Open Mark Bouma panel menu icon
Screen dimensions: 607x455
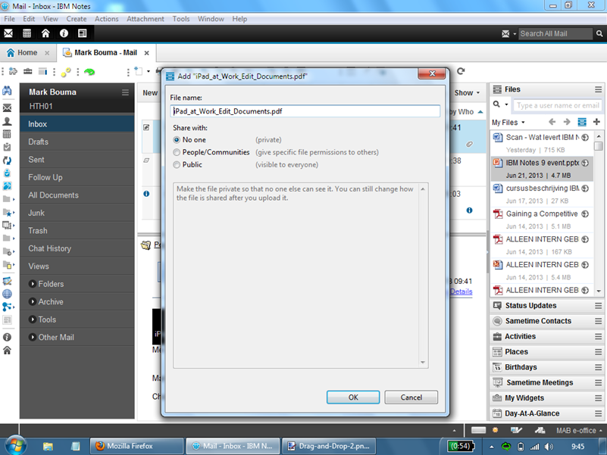tap(125, 92)
